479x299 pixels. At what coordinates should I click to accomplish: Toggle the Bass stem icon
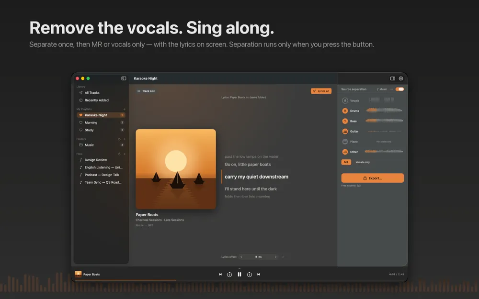[345, 121]
